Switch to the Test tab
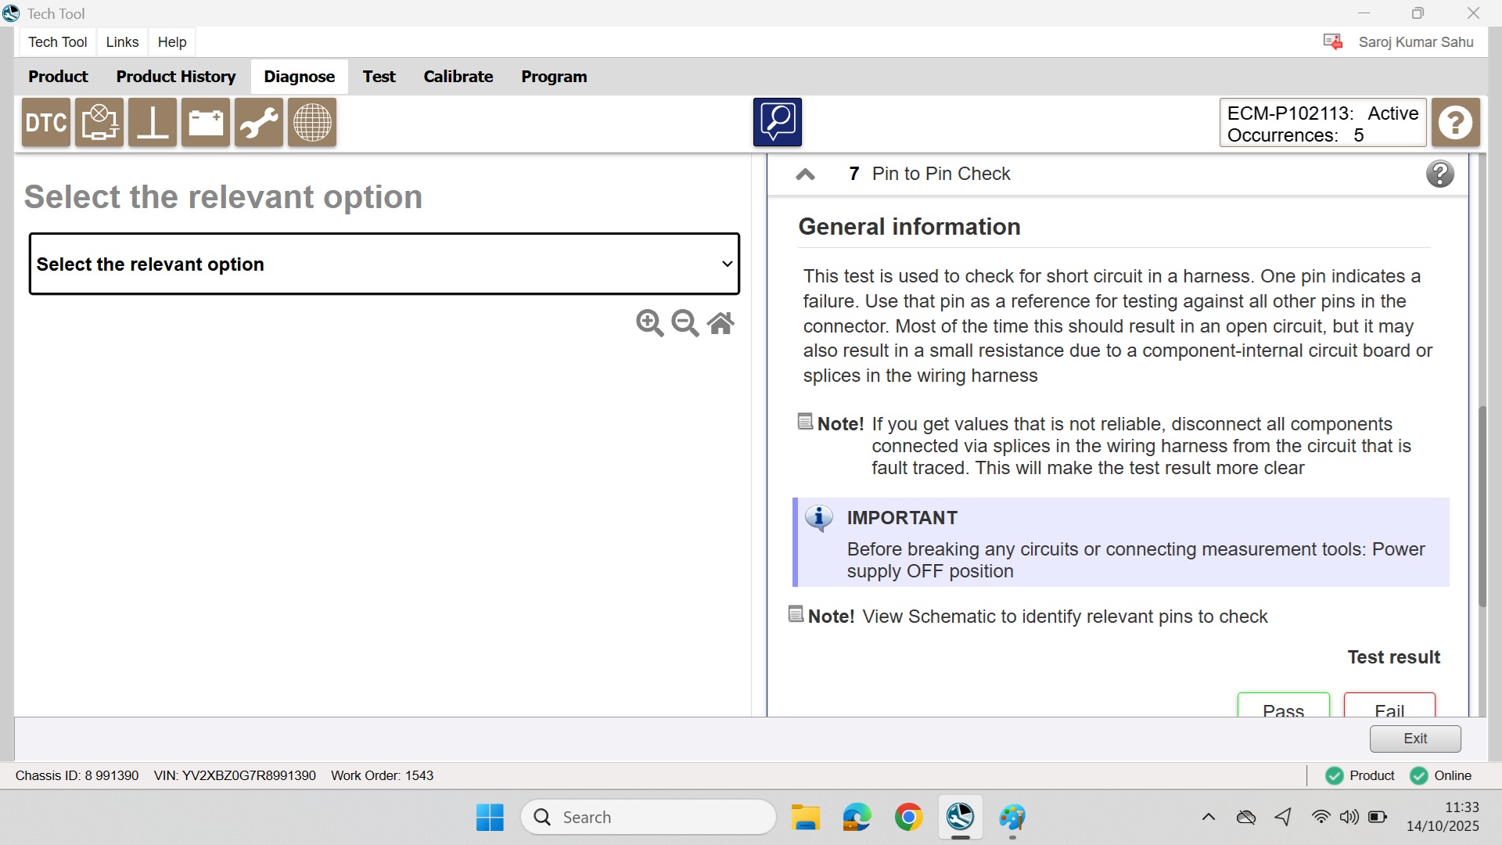Image resolution: width=1502 pixels, height=845 pixels. pyautogui.click(x=379, y=77)
